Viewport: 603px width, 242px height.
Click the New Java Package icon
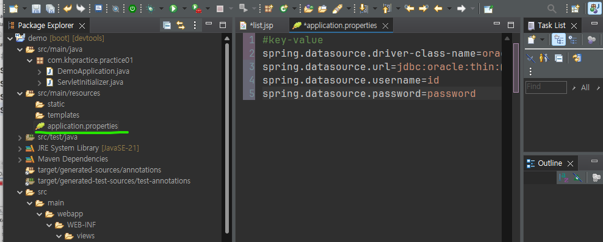pyautogui.click(x=269, y=9)
